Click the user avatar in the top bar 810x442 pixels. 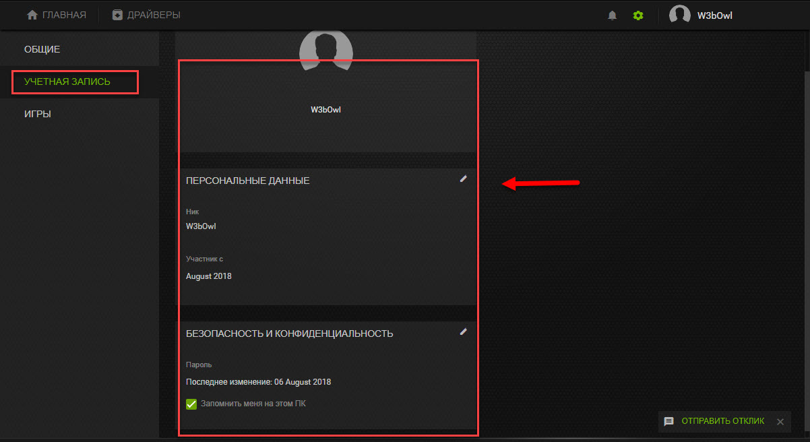679,15
